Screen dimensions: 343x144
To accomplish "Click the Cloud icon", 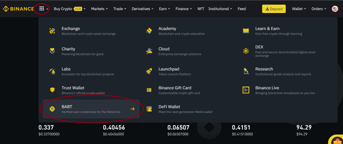I will [149, 51].
